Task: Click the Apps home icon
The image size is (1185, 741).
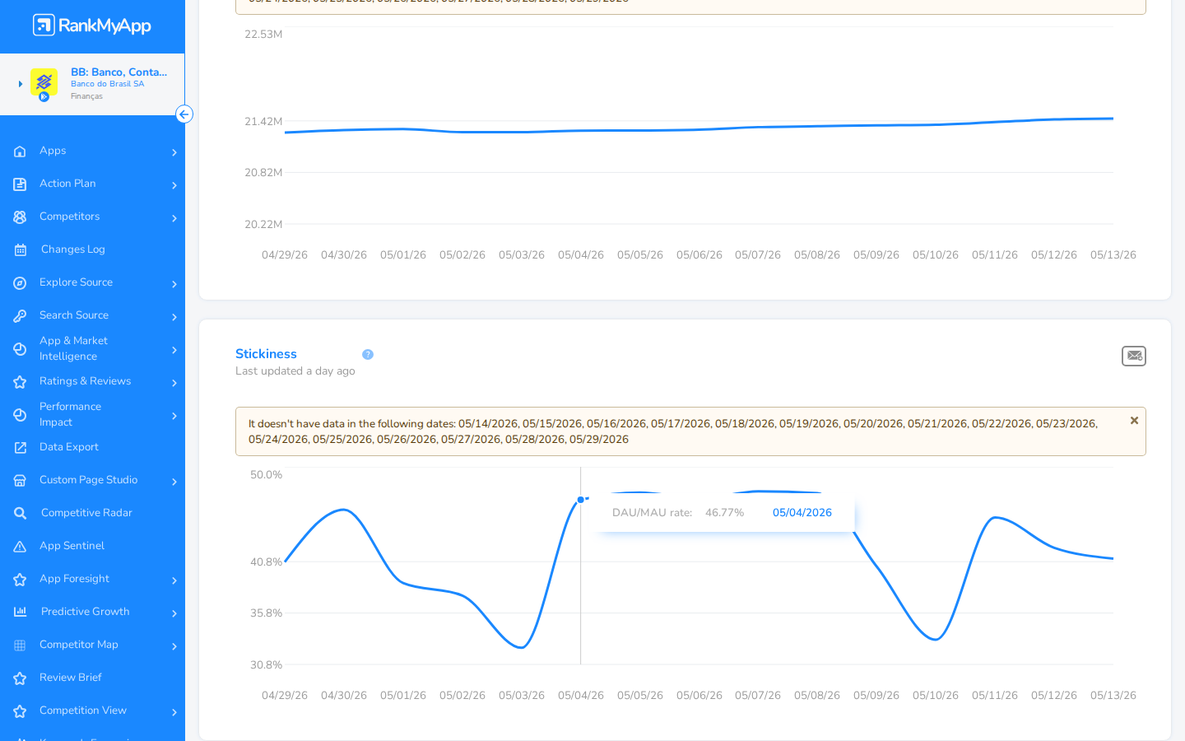Action: coord(20,151)
